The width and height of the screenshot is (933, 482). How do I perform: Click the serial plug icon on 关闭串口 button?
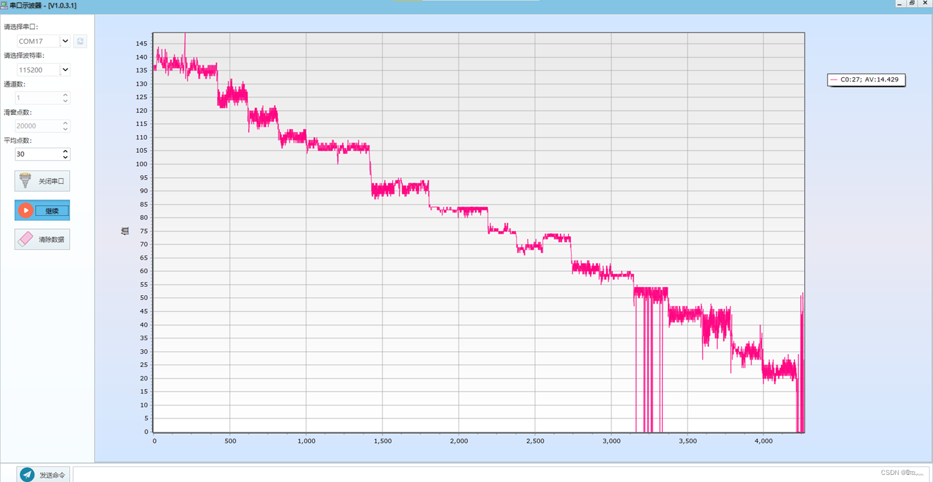(x=26, y=180)
